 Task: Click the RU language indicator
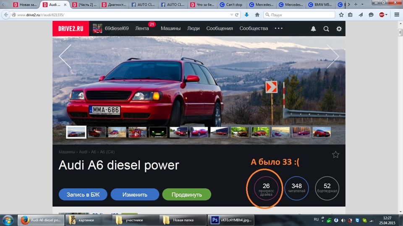pos(316,220)
